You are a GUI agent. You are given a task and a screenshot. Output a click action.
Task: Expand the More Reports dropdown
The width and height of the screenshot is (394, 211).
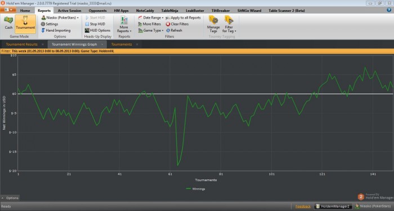click(x=124, y=24)
